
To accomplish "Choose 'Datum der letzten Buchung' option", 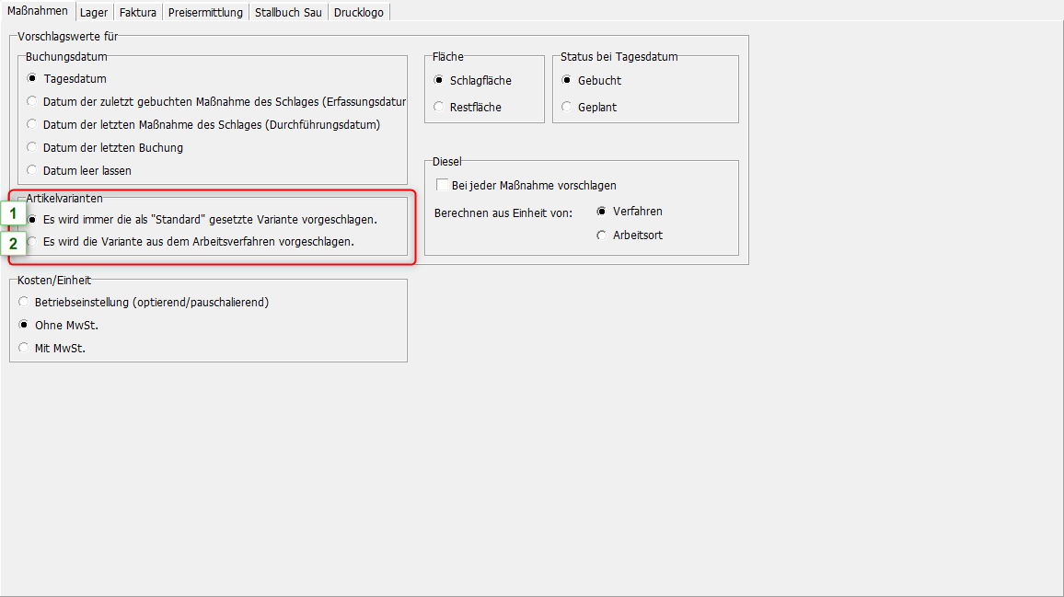I will (x=33, y=147).
